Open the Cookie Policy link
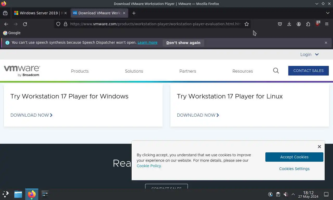Screen dimensions: 333x200 [x=149, y=166]
